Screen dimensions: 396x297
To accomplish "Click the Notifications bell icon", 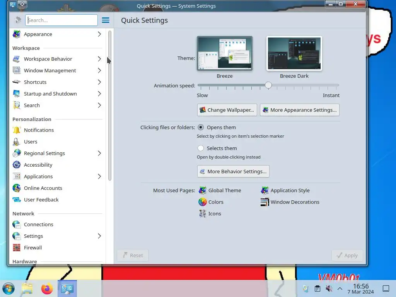I will click(x=17, y=130).
